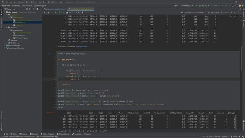This screenshot has width=245, height=138.
Task: Click the Out cell label dropdown arrow
Action: pos(54,113)
